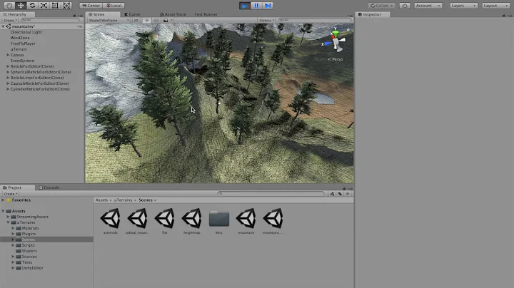
Task: Open the Test Runner tab
Action: click(206, 14)
